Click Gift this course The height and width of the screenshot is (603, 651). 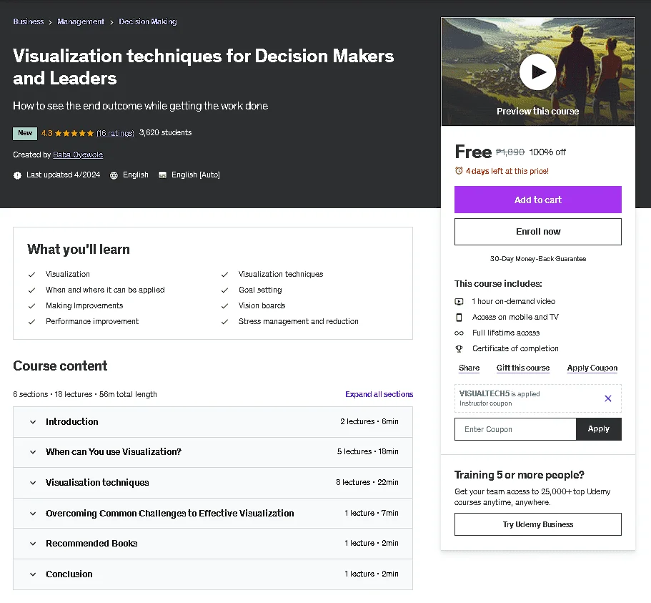click(x=522, y=368)
